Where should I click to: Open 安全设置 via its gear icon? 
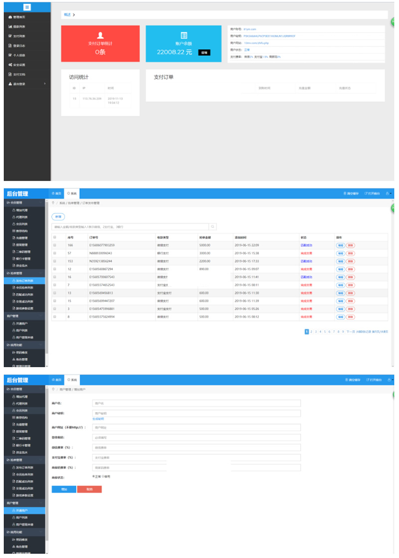(x=10, y=65)
